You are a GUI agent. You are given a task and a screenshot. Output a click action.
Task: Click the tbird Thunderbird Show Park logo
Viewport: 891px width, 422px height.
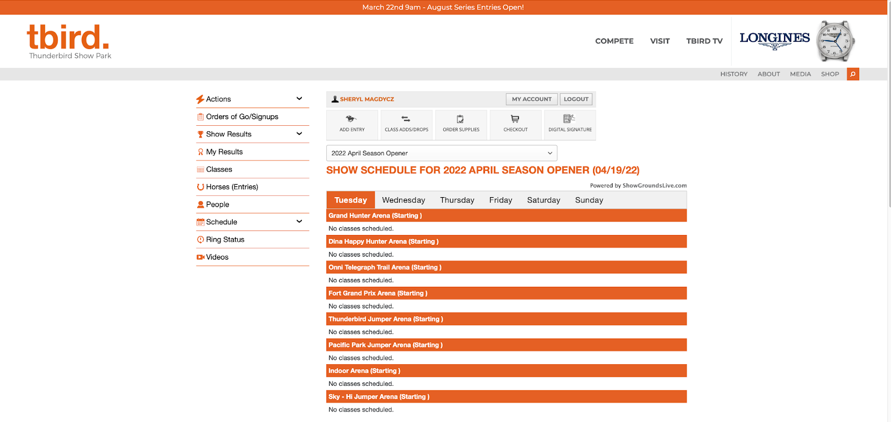[x=69, y=41]
